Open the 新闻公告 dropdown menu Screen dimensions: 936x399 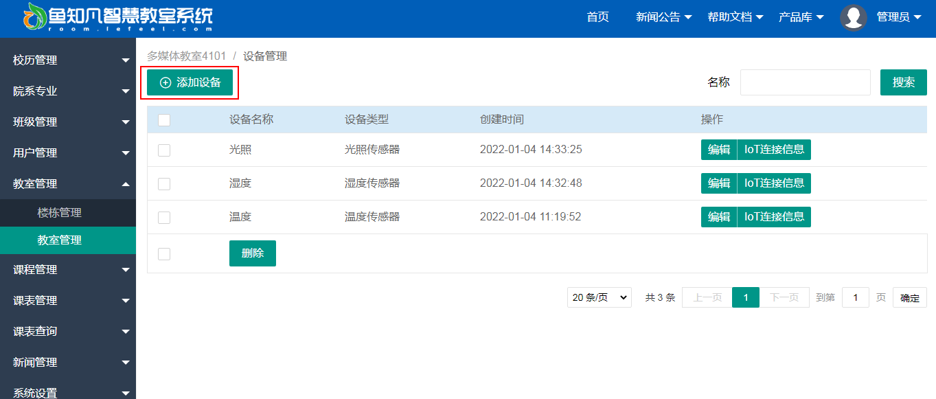click(x=664, y=17)
